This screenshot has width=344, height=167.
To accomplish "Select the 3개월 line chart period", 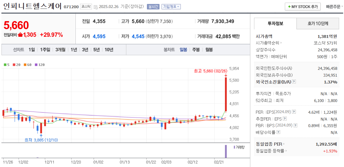I will point(60,50).
